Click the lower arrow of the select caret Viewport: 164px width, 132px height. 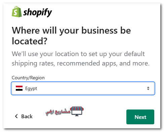pyautogui.click(x=148, y=89)
